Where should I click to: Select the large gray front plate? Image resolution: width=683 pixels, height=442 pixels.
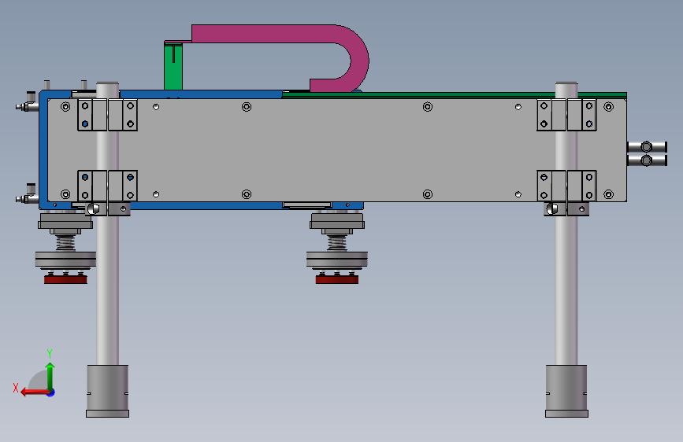click(x=336, y=150)
